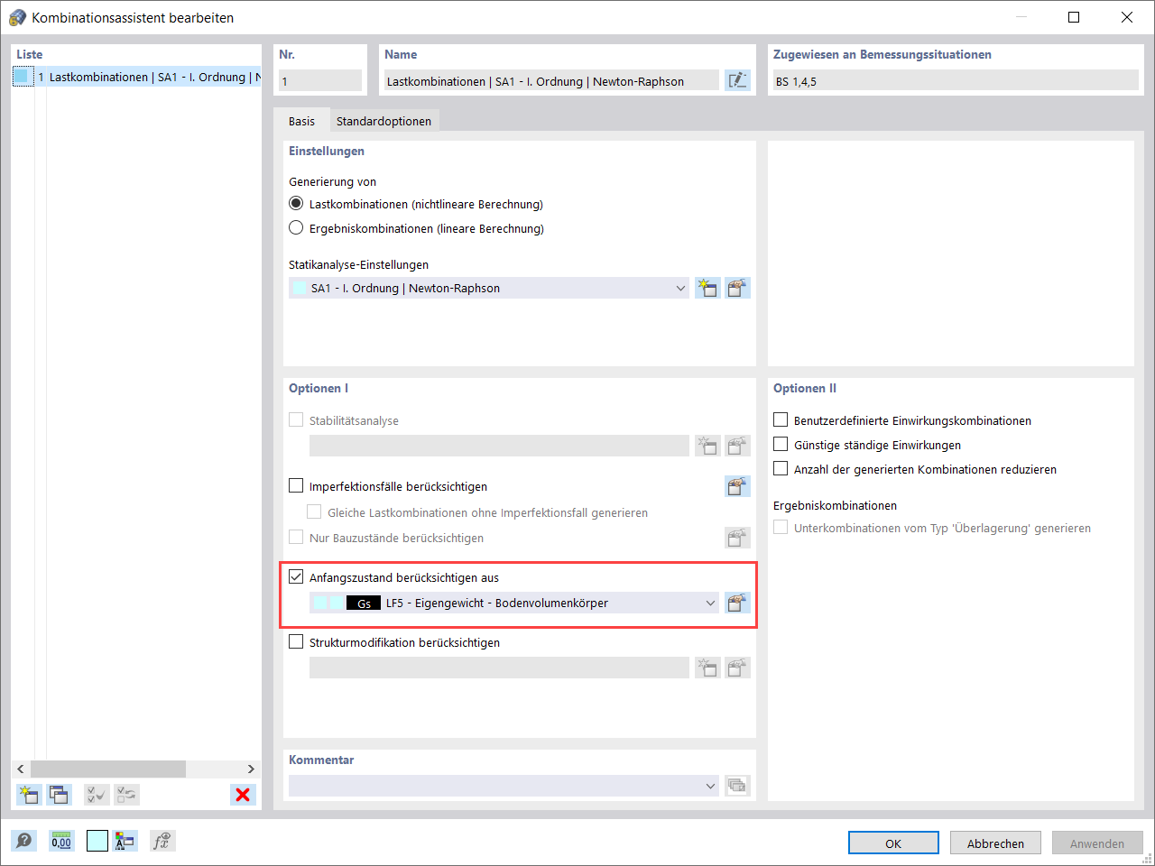Viewport: 1155px width, 866px height.
Task: Open help icon in bottom toolbar
Action: point(24,841)
